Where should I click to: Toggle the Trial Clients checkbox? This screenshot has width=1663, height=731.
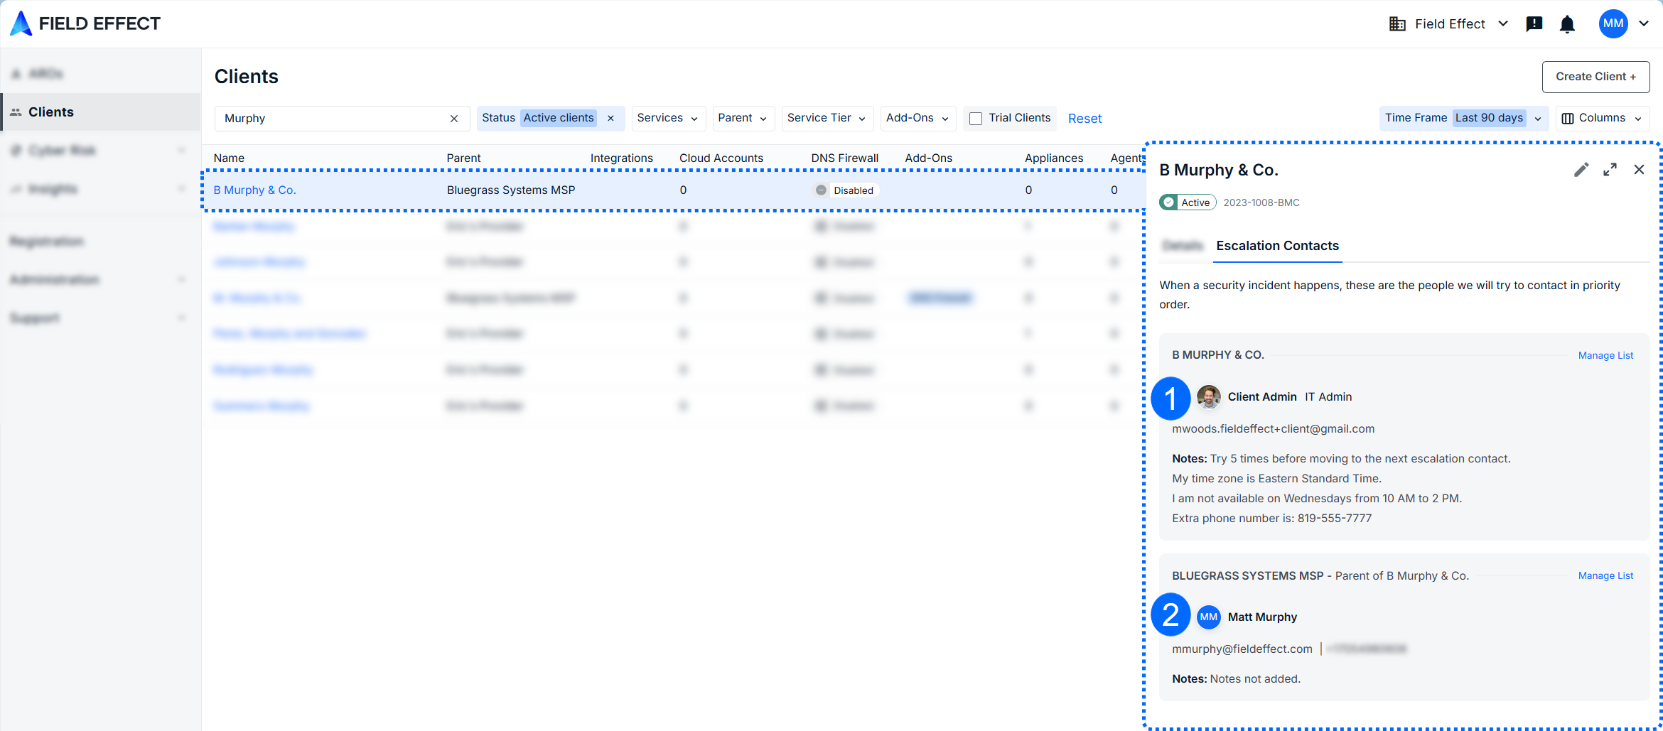tap(976, 119)
